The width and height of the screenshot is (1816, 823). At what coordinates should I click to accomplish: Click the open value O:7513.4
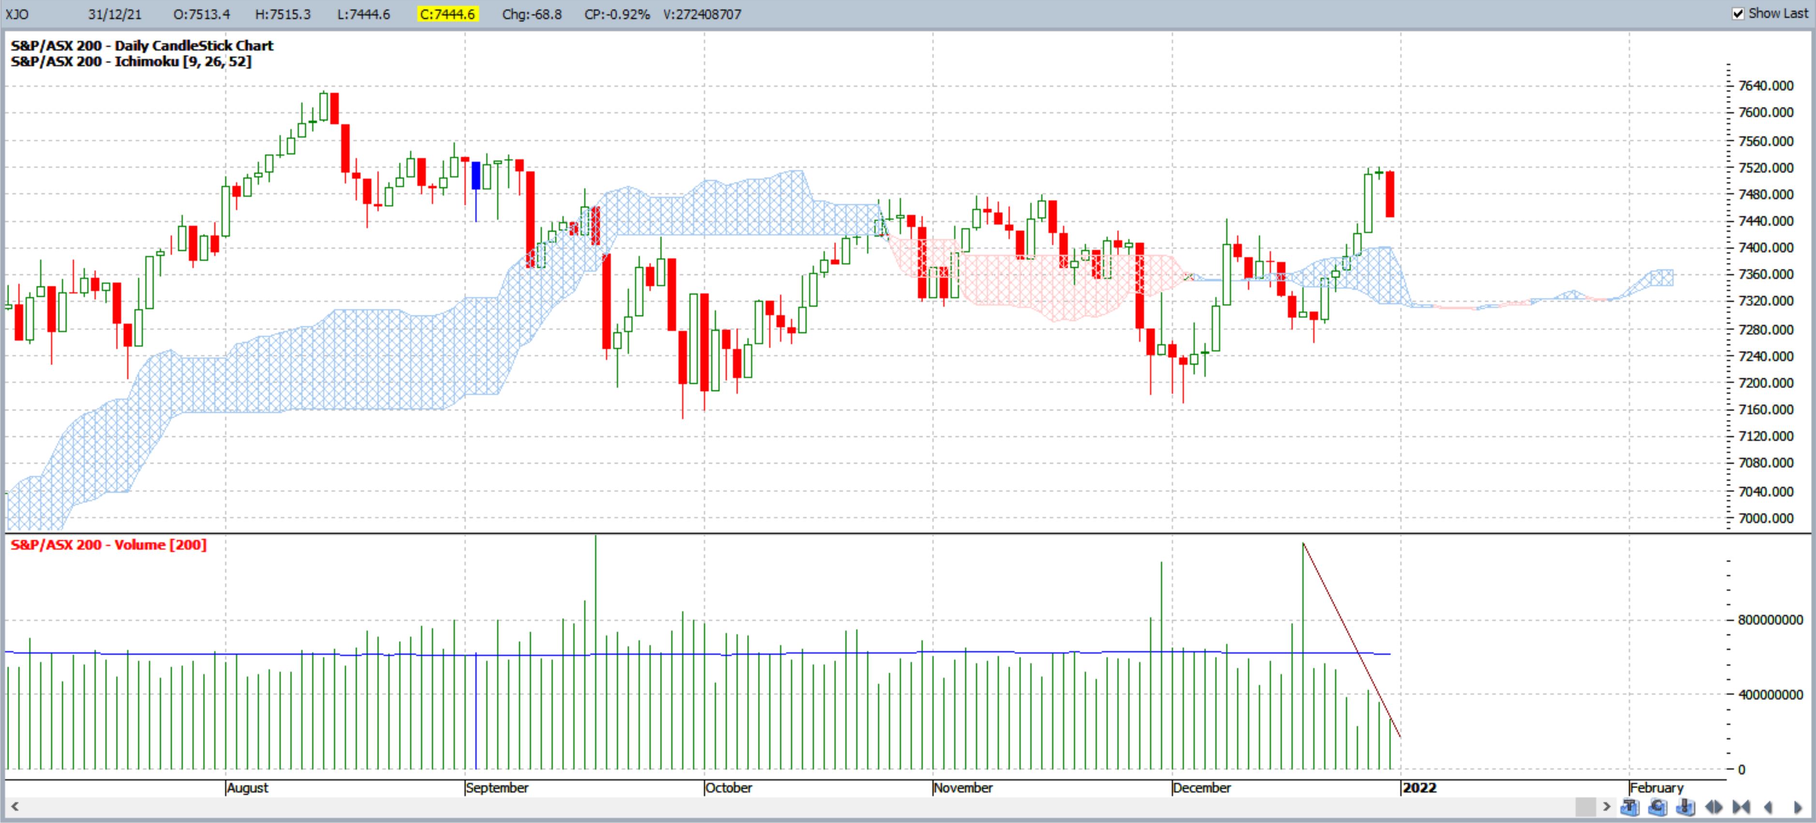[x=202, y=14]
